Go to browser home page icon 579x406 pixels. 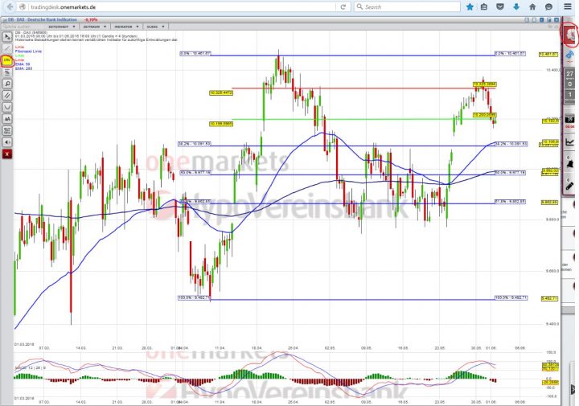[x=532, y=6]
